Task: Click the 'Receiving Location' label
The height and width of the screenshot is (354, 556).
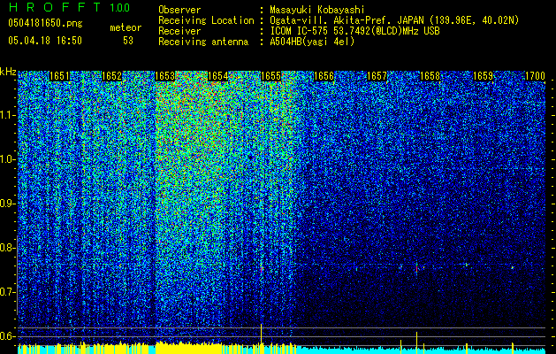Action: (x=206, y=20)
